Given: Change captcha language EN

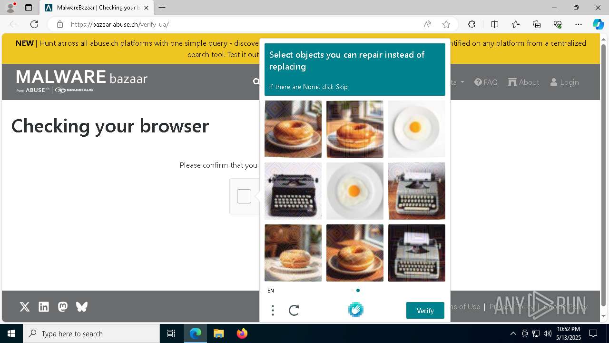Looking at the screenshot, I should [x=271, y=291].
